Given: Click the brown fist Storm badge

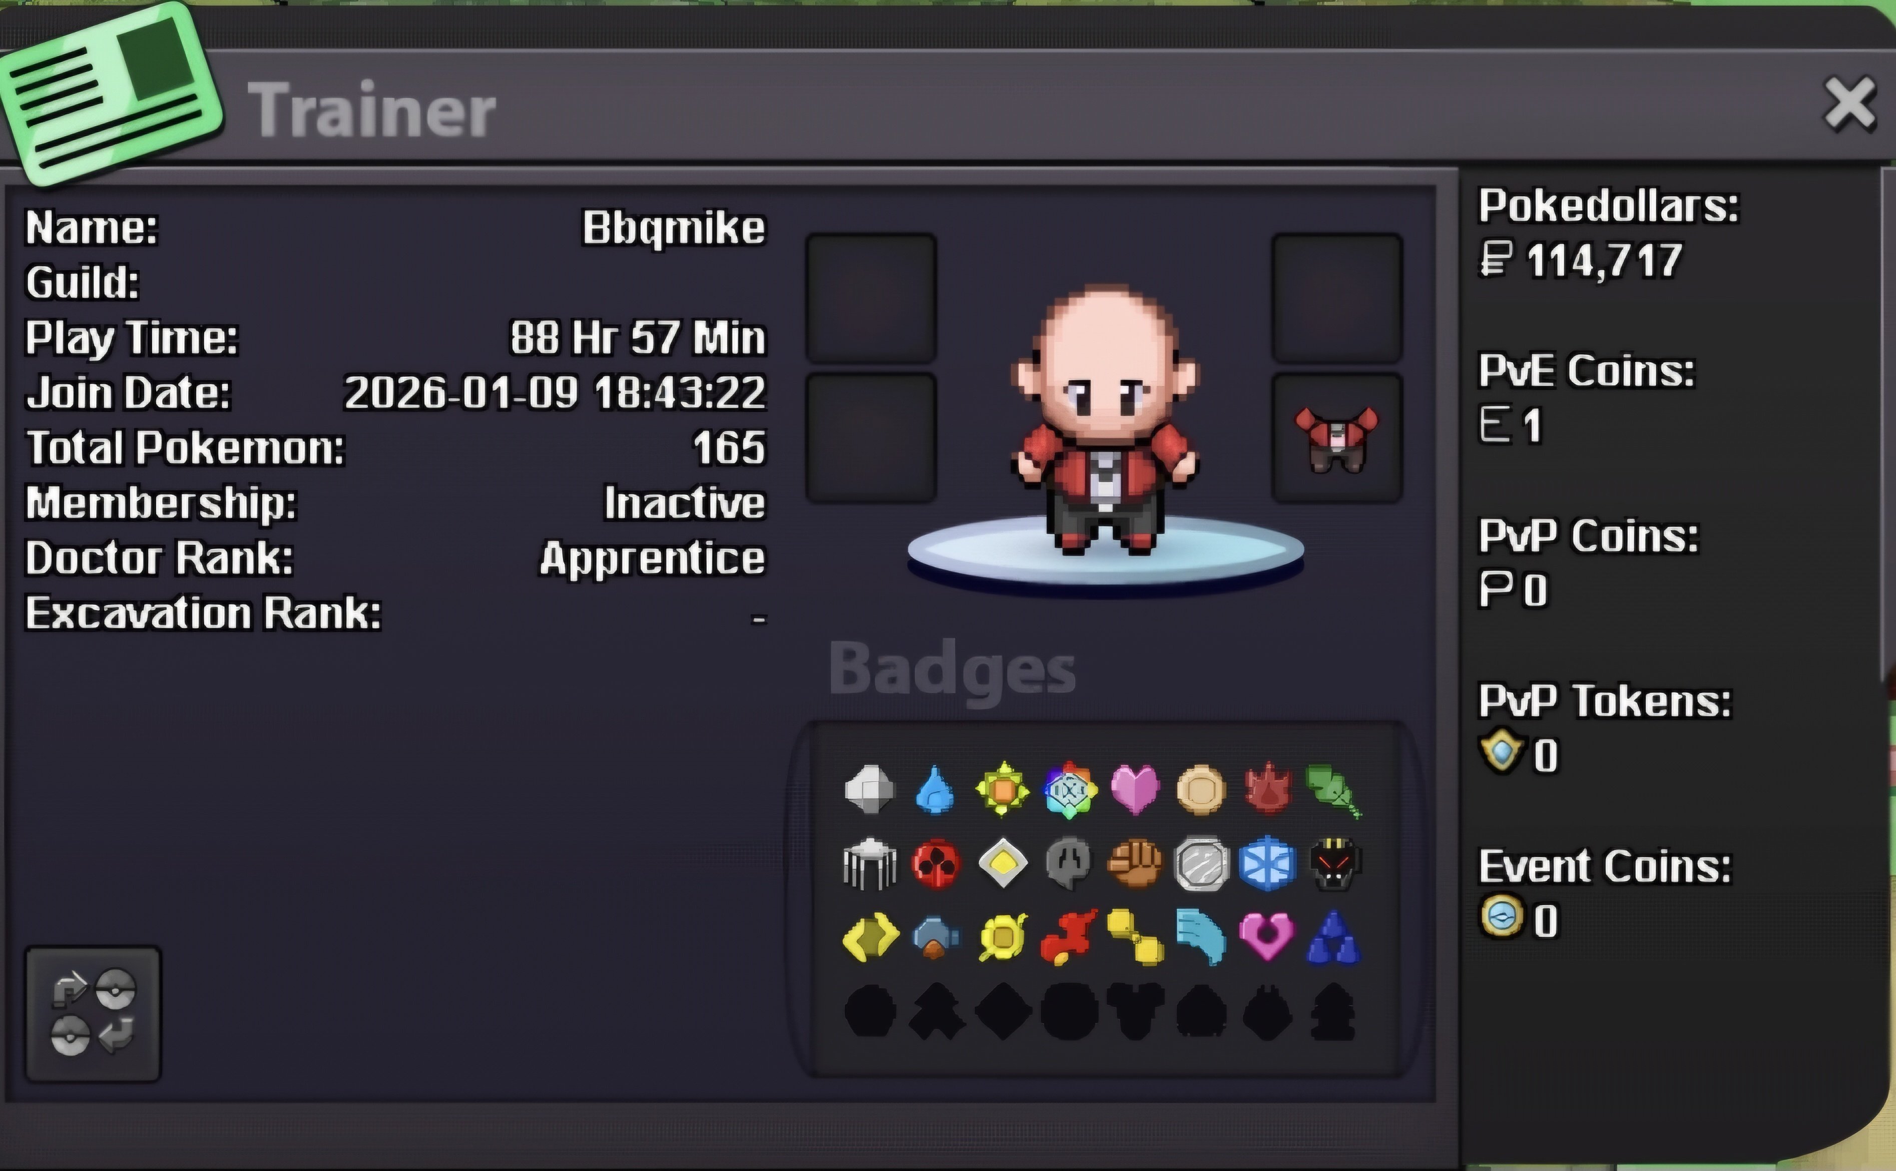Looking at the screenshot, I should coord(1135,863).
